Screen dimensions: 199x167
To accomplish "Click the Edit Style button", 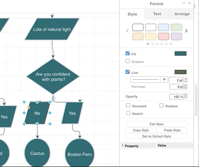I will click(x=157, y=124).
